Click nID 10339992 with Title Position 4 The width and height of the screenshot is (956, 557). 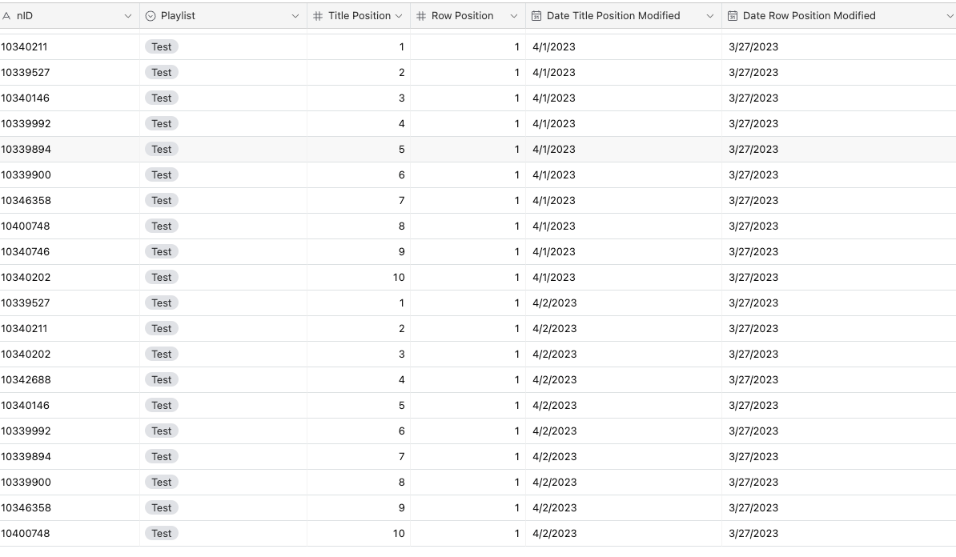[26, 124]
